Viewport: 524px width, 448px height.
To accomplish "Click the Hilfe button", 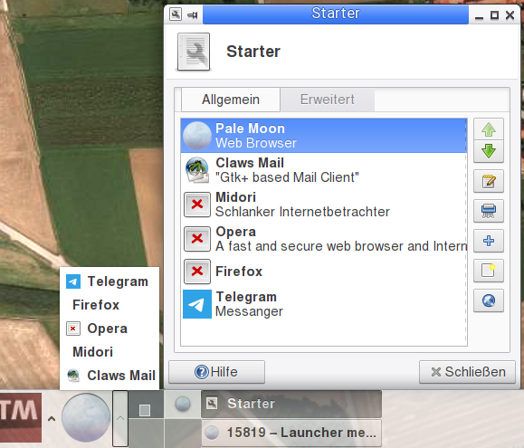I will (216, 372).
